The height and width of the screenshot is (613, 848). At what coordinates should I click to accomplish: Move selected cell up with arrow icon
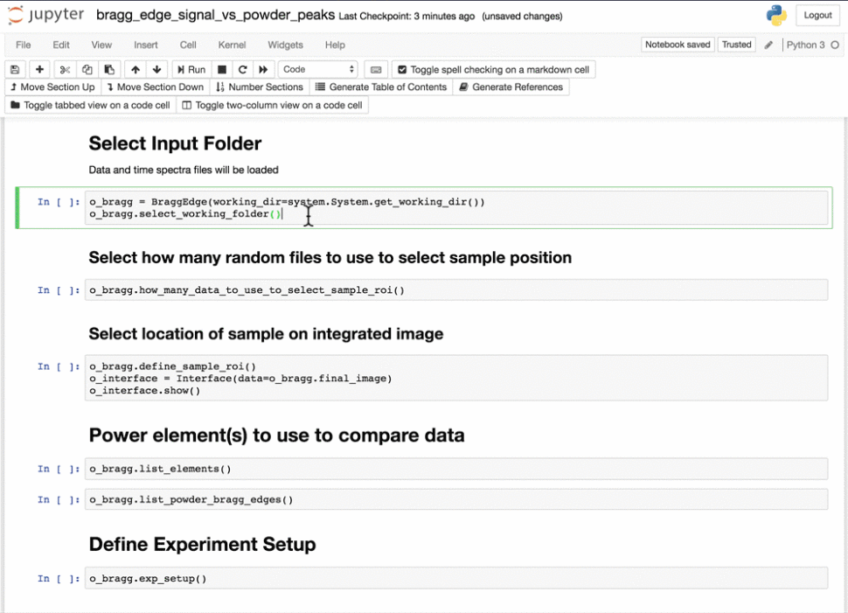[135, 70]
